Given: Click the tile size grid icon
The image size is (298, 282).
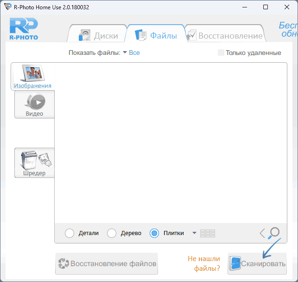Looking at the screenshot, I should click(208, 233).
